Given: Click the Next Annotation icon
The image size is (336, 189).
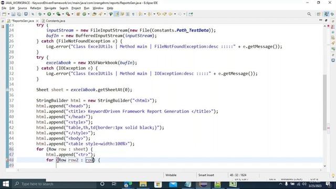Looking at the screenshot, I should [140, 14].
